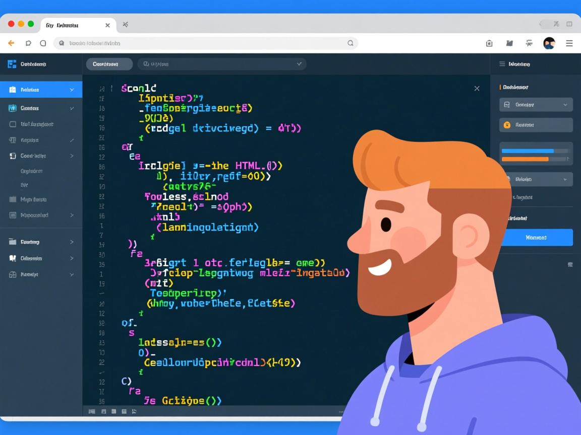Click the blue progress bar in right panel
581x435 pixels.
tap(528, 151)
